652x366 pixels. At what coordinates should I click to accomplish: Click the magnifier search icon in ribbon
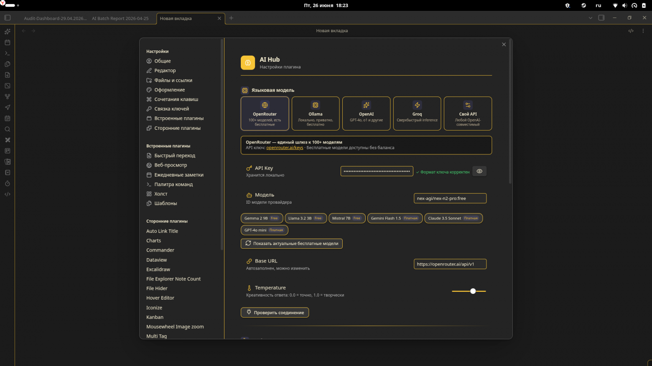[7, 129]
